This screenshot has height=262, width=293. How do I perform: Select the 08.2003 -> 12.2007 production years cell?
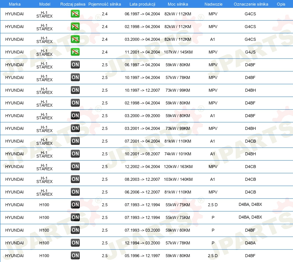142,179
